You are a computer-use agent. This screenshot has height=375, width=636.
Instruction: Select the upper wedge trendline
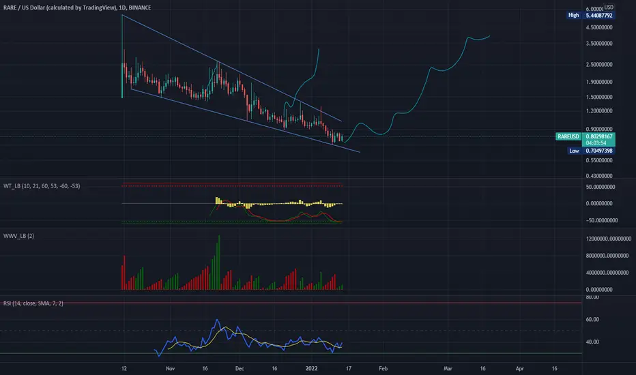[231, 68]
